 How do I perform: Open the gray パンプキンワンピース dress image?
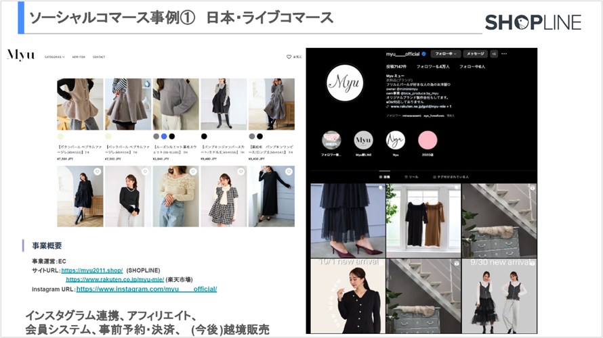coord(272,104)
